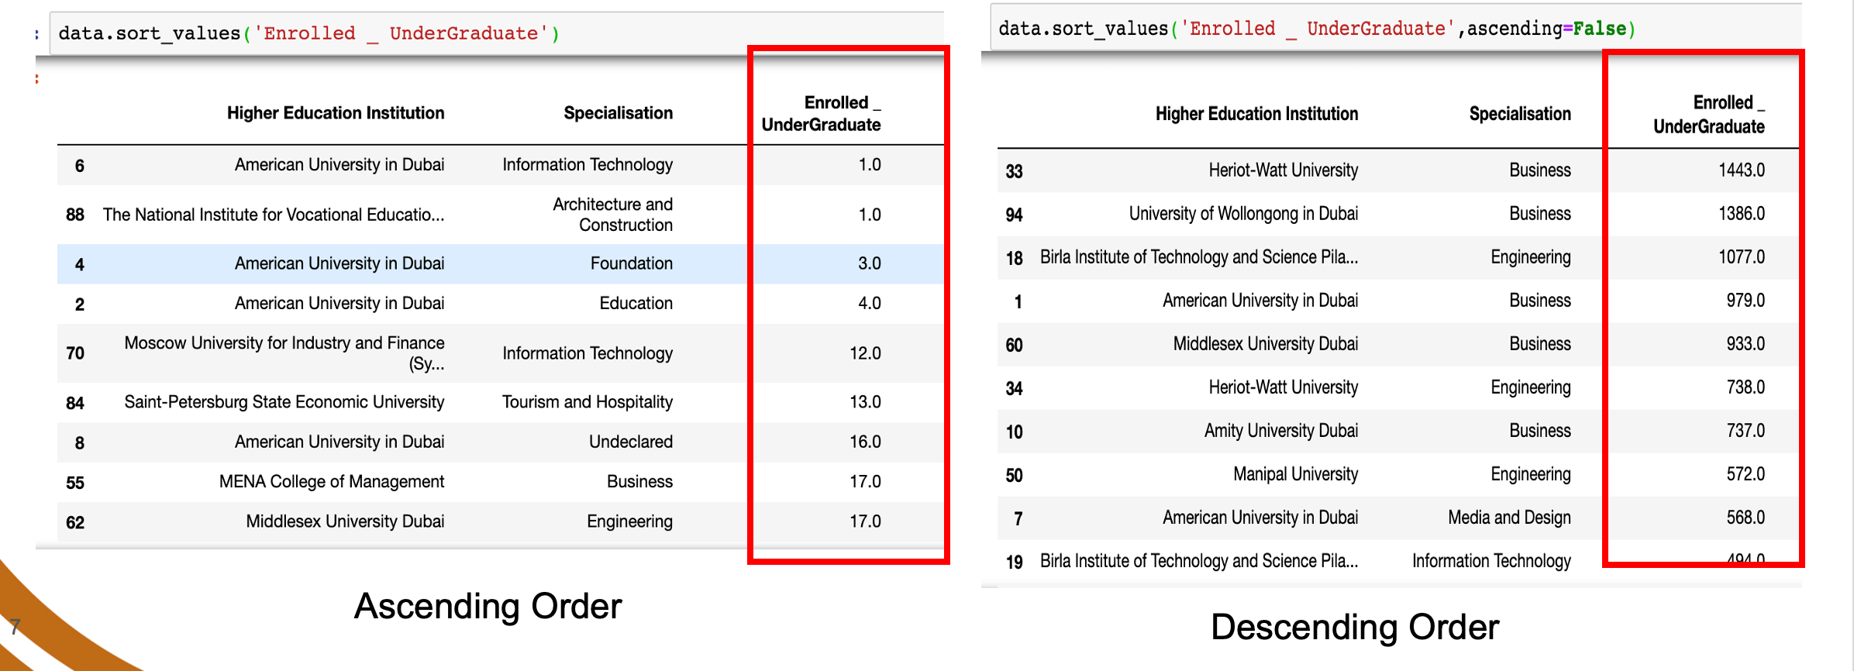Image resolution: width=1854 pixels, height=671 pixels.
Task: Click the value 12.0 in row 70
Action: pos(865,353)
